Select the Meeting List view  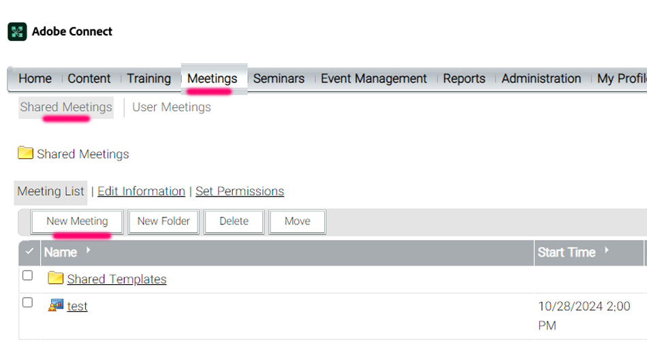[51, 192]
